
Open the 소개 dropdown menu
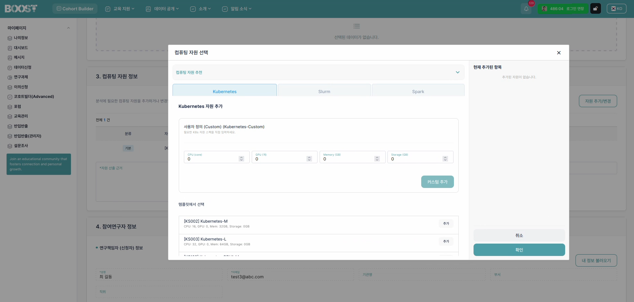click(200, 9)
